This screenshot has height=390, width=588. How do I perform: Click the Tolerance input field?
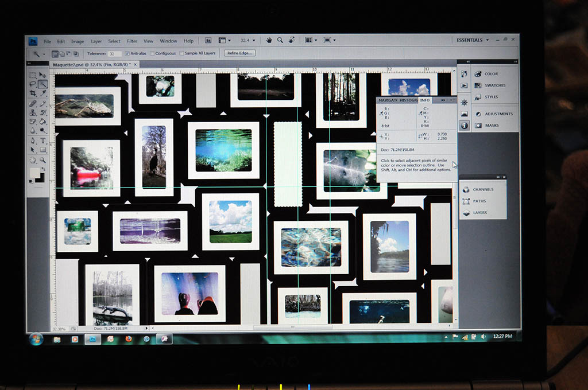tap(115, 53)
